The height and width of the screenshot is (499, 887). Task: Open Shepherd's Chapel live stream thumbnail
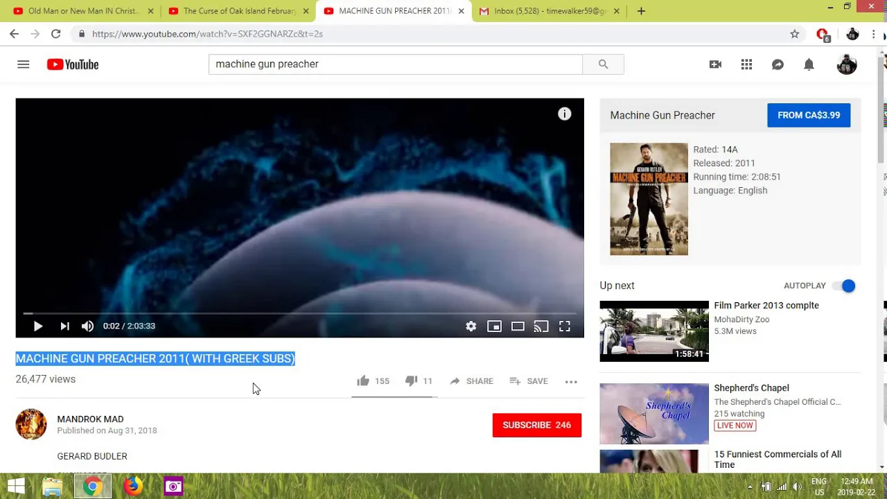(654, 414)
